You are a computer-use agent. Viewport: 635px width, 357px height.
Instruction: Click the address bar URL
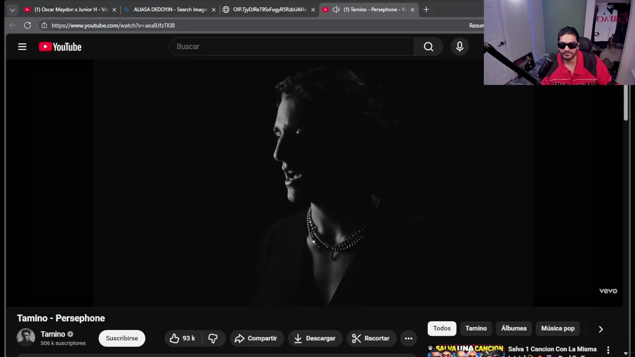coord(113,25)
